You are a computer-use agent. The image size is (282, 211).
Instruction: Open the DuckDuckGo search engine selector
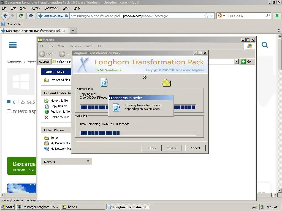tap(221, 16)
